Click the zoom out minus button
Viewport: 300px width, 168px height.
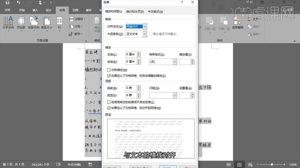257,164
